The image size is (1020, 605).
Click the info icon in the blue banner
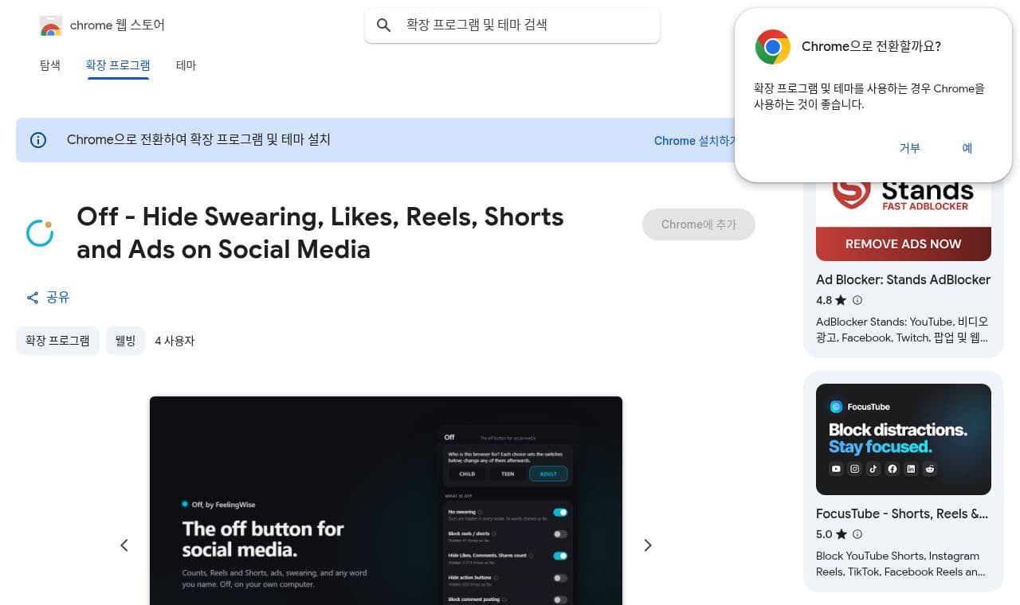click(38, 140)
